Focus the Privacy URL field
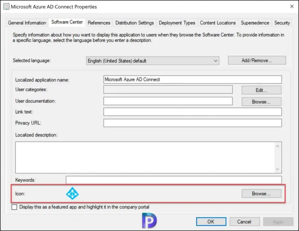 [193, 123]
